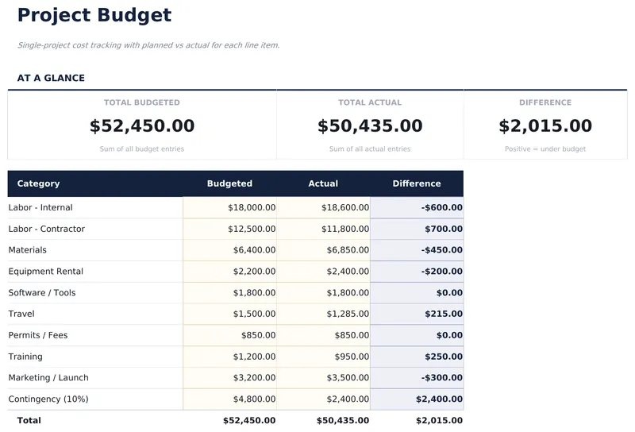The height and width of the screenshot is (432, 635).
Task: Click the Marketing / Launch difference cell
Action: pos(417,378)
